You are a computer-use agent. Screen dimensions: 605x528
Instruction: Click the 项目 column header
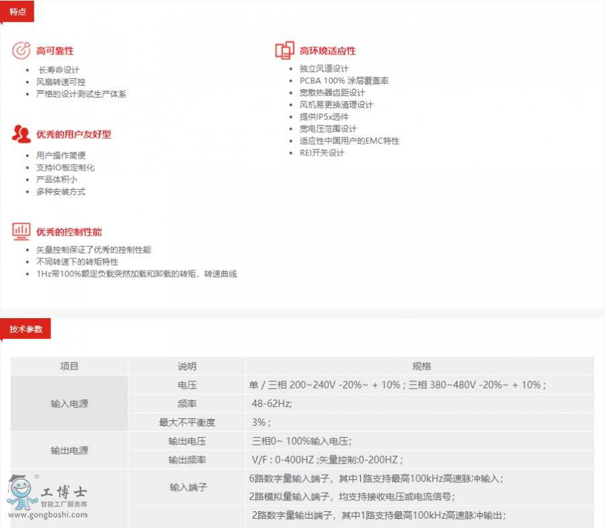tap(69, 367)
